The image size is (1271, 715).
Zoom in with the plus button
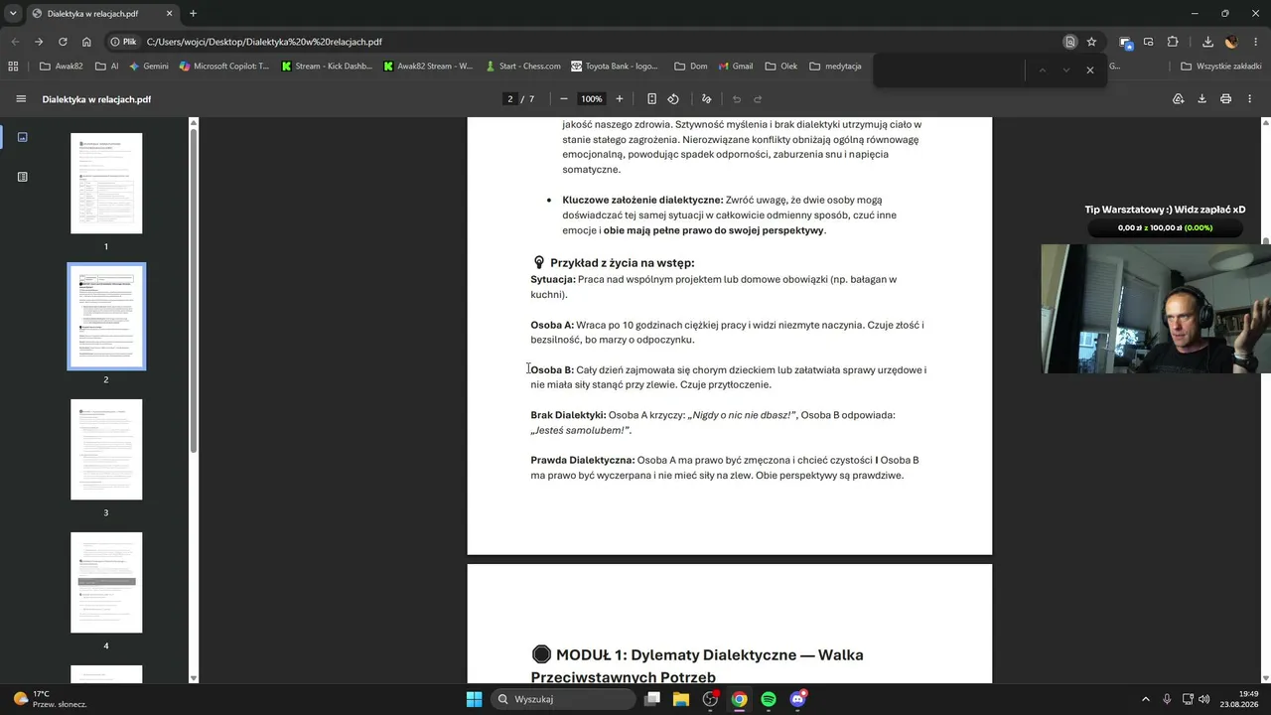(x=620, y=99)
